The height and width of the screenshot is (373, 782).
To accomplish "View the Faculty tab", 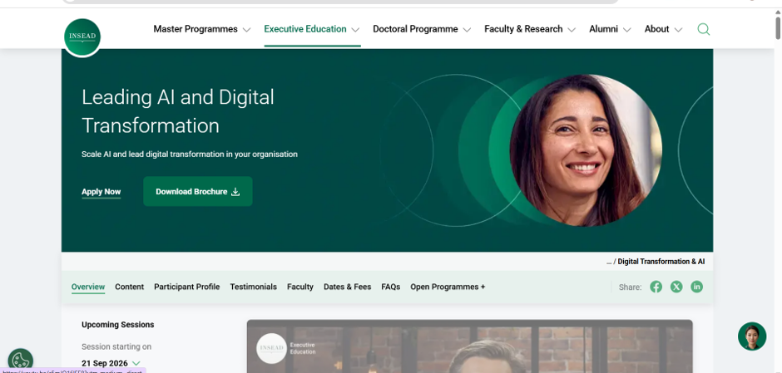I will click(x=299, y=287).
